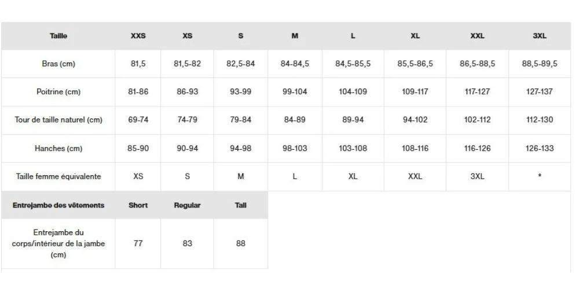
Task: Click the Regular inseam column header
Action: pos(187,205)
